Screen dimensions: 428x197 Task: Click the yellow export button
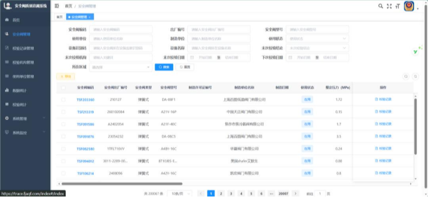[65, 76]
